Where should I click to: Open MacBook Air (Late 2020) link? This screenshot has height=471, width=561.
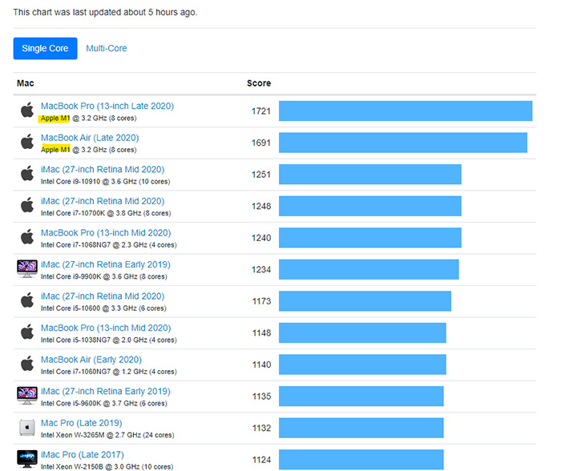click(x=90, y=138)
